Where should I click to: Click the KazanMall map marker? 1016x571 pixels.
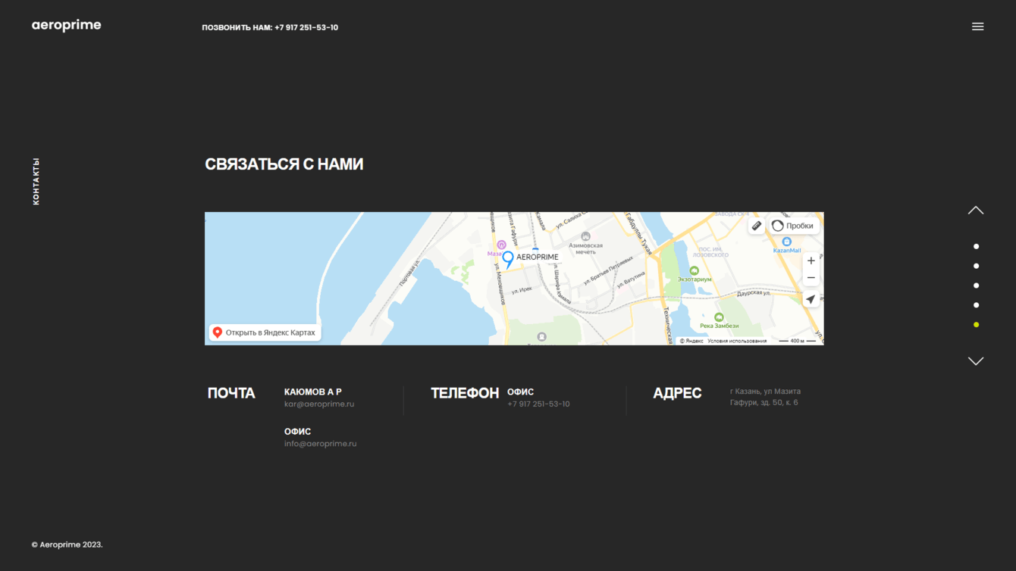click(787, 242)
